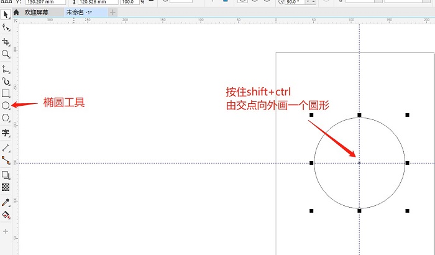Choose the Polygon tool
Image resolution: width=435 pixels, height=255 pixels.
(6, 118)
